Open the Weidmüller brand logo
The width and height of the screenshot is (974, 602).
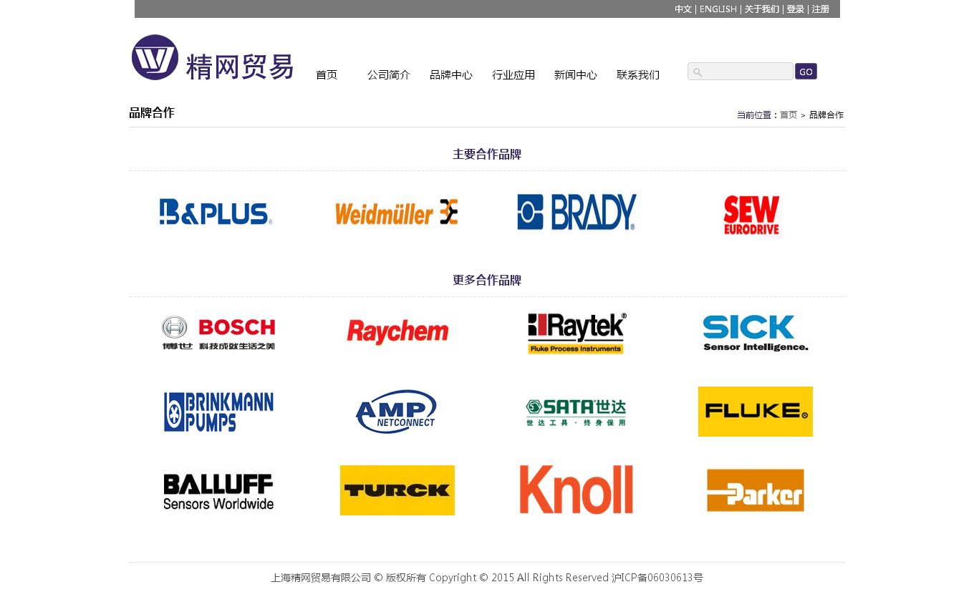tap(397, 212)
